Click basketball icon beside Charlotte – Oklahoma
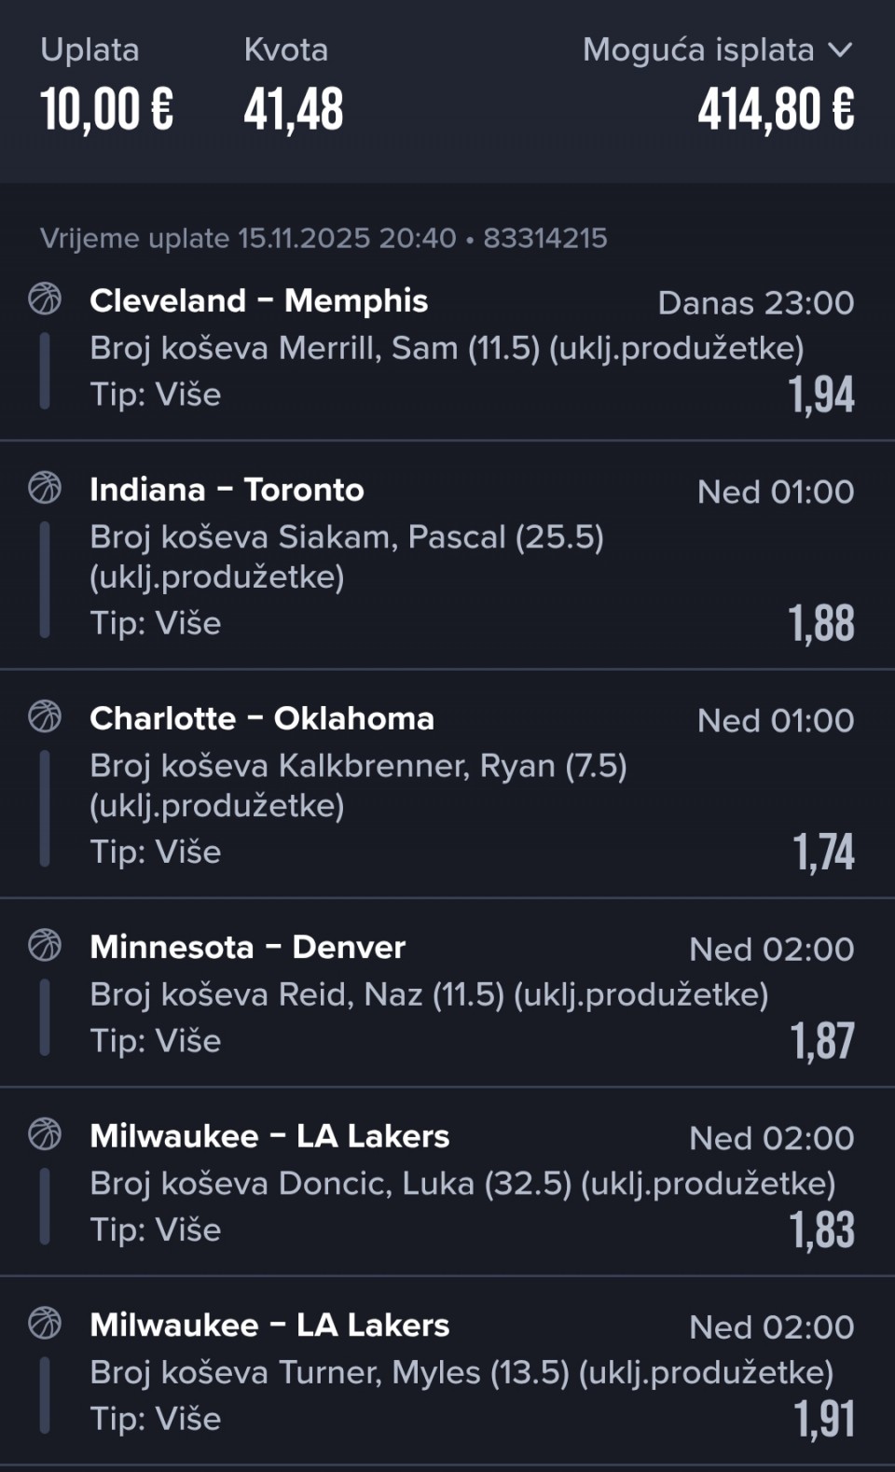The image size is (895, 1472). 45,716
